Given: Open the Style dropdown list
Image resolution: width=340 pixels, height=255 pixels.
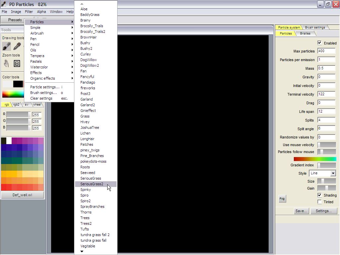Looking at the screenshot, I should coord(333,173).
